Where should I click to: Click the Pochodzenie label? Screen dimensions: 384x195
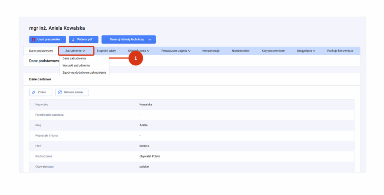tap(43, 156)
